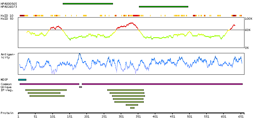Image resolution: width=254 pixels, height=125 pixels.
Task: Click the HPA000565 antigen green bar
Action: (88, 4)
